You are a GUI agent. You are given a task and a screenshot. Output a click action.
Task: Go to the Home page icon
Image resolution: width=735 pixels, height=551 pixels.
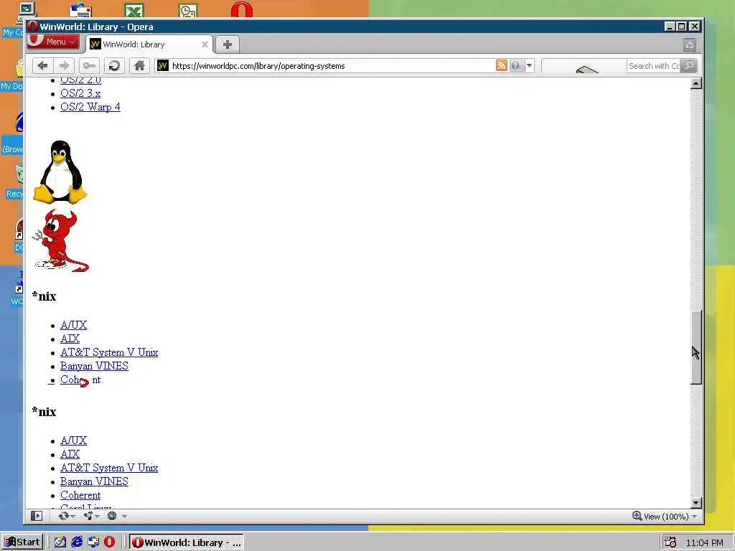coord(139,65)
